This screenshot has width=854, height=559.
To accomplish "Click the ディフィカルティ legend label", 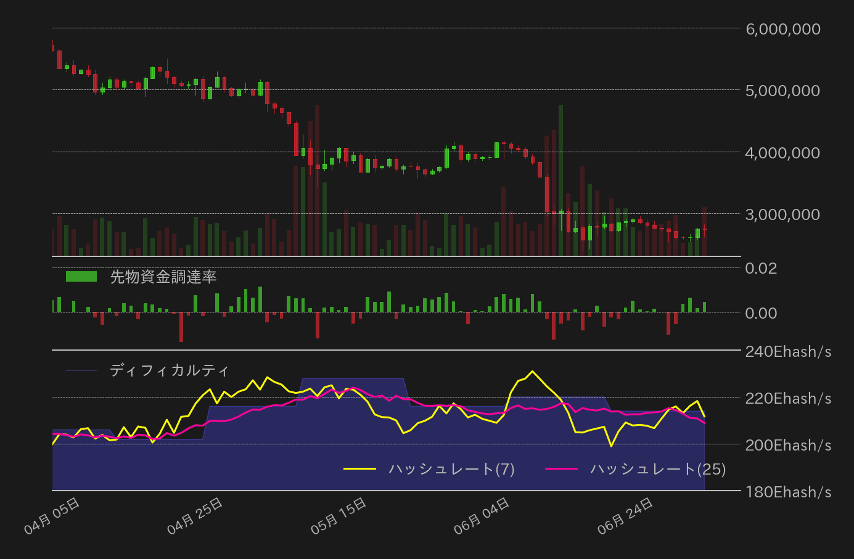I will 168,370.
